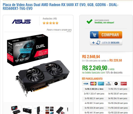Click the main graphics card product image

pyautogui.click(x=38, y=66)
